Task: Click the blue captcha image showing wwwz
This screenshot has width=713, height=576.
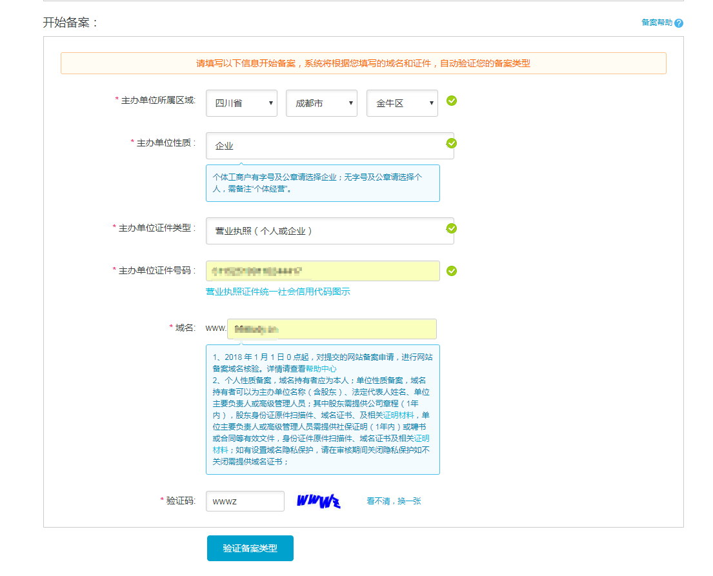Action: (x=317, y=501)
